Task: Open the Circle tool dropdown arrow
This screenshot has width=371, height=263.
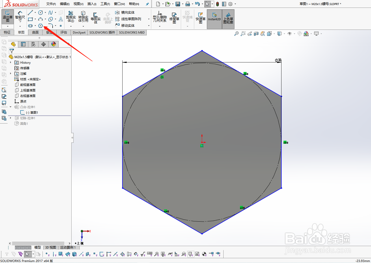Action: 45,12
